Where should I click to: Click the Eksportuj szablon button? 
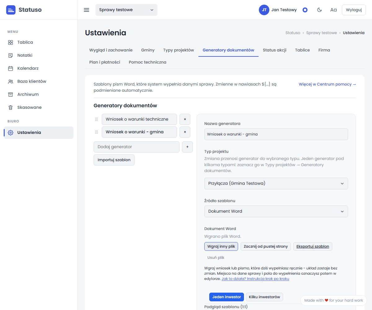point(313,247)
